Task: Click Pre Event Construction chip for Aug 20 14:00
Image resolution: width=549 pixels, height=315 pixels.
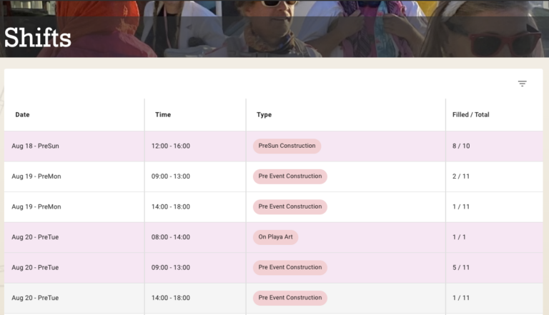Action: point(290,298)
